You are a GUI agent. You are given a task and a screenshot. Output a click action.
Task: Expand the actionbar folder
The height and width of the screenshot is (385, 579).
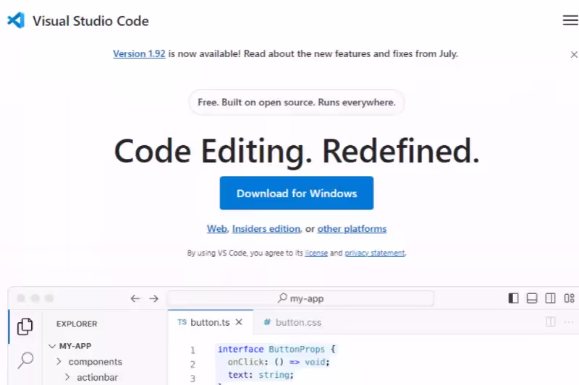tap(91, 377)
